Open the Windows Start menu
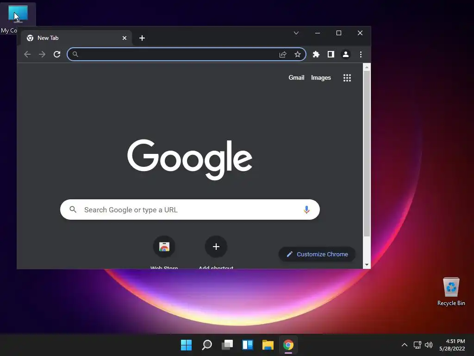Viewport: 474px width, 356px height. tap(186, 345)
